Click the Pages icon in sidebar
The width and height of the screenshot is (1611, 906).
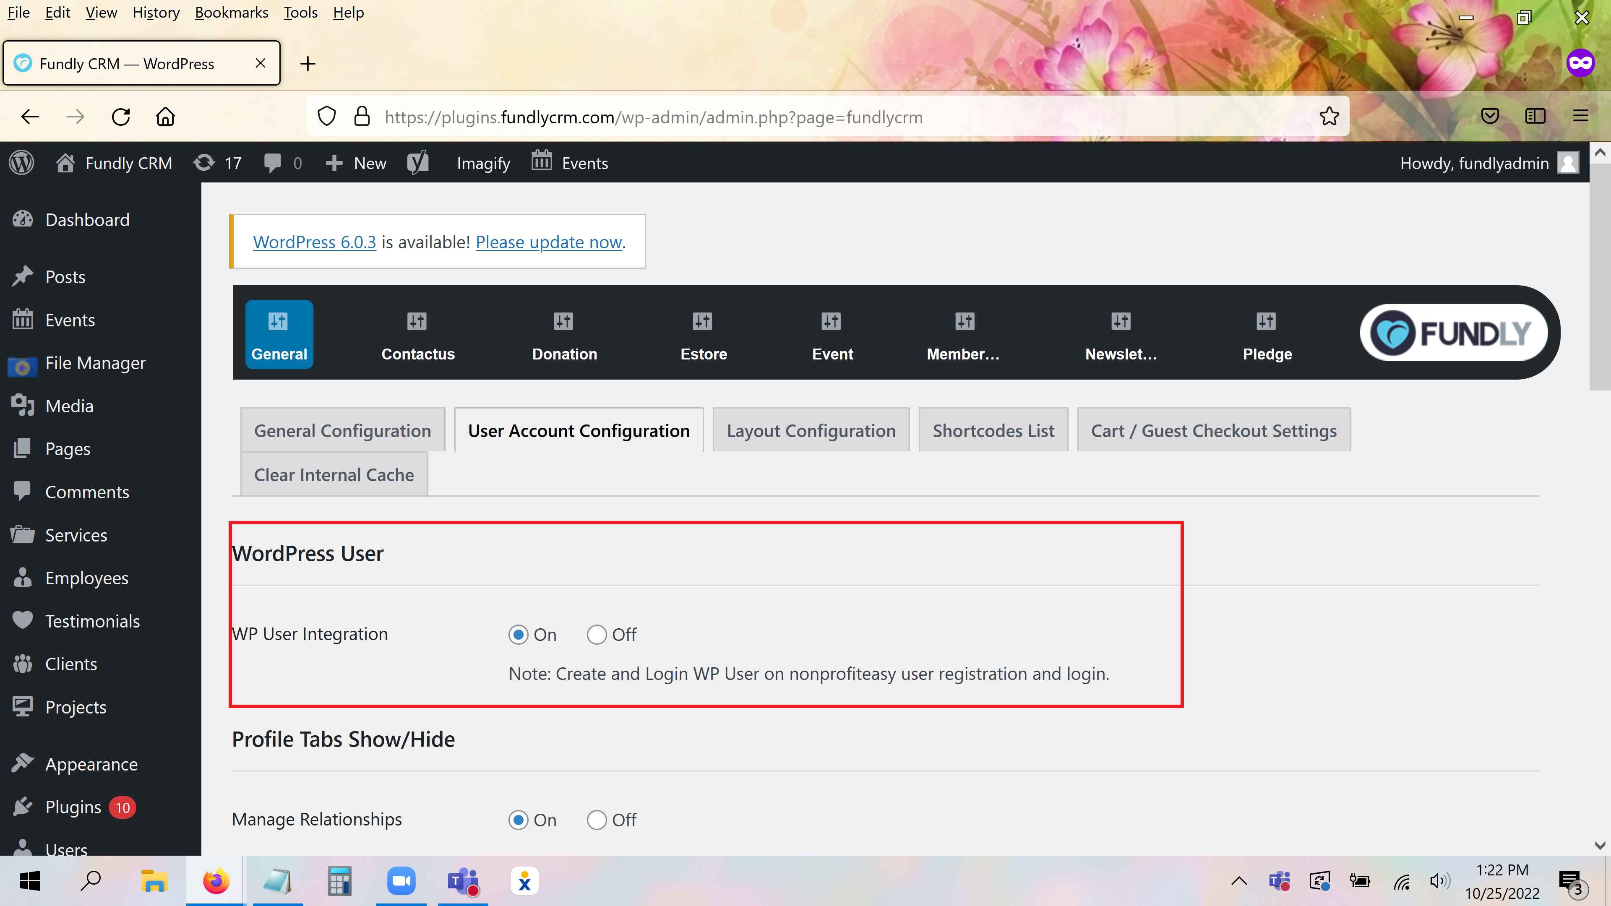pyautogui.click(x=23, y=449)
